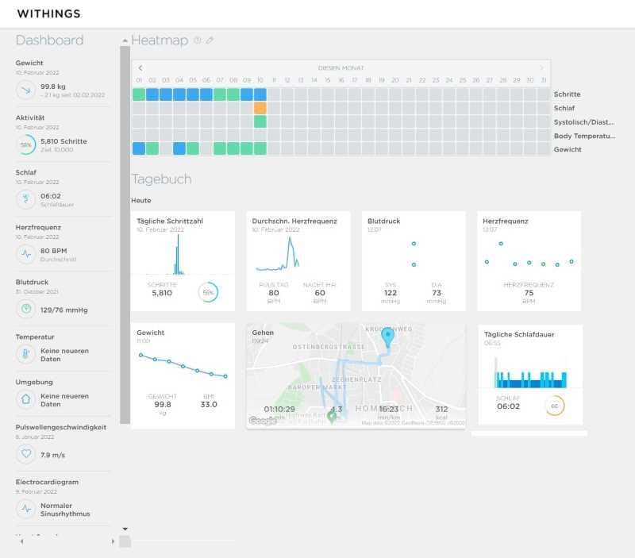Viewport: 635px width, 558px height.
Task: Select the blue Gewicht heatmap cell for day 01
Action: 139,148
